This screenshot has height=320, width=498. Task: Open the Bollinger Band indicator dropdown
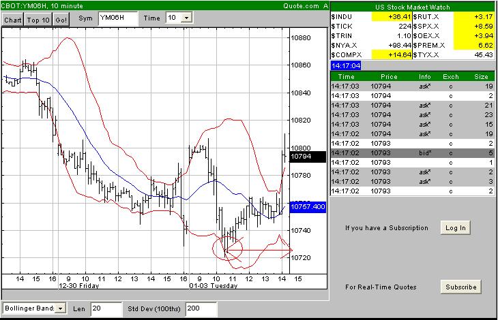[x=60, y=308]
